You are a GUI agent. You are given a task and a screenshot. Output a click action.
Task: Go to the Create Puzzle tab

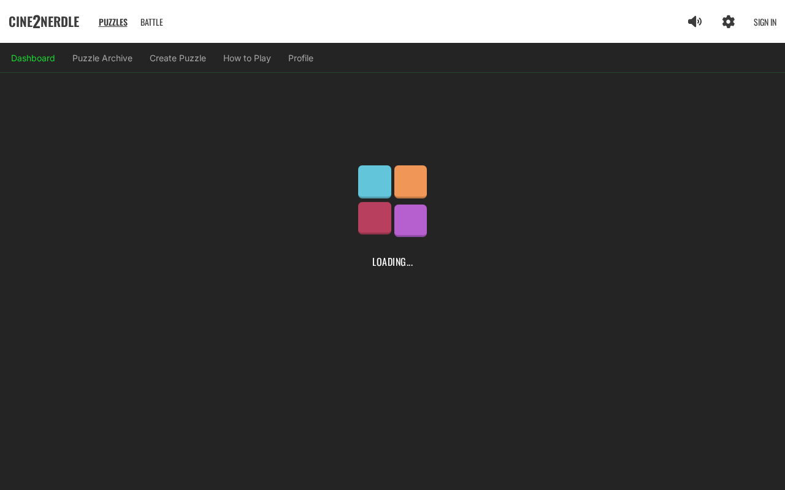(178, 58)
